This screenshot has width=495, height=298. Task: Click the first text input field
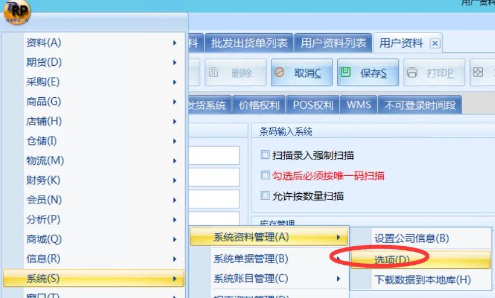(x=214, y=155)
